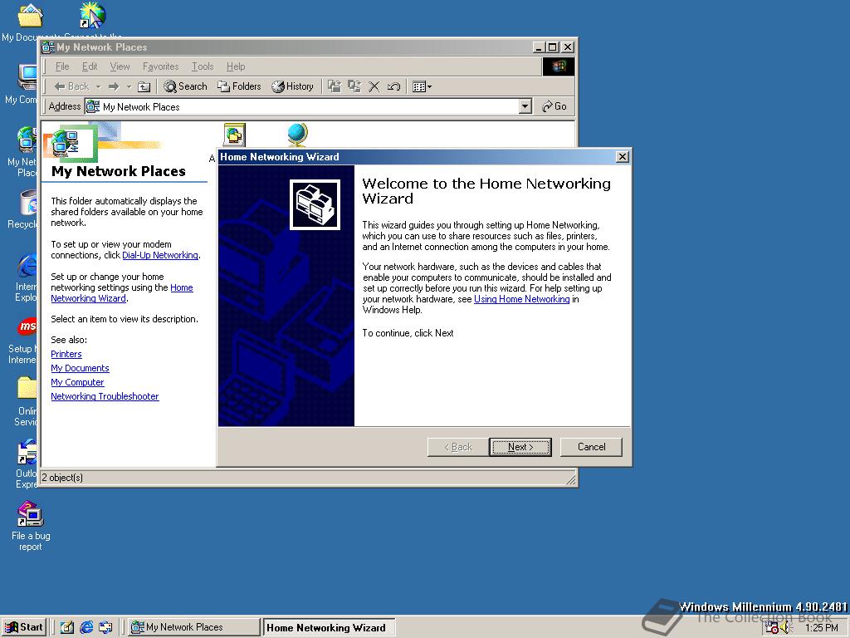Select File a bug report desktop icon
The height and width of the screenshot is (638, 850).
(31, 525)
